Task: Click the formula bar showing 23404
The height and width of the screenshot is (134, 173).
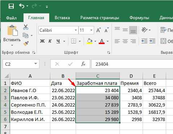Action: (x=132, y=64)
